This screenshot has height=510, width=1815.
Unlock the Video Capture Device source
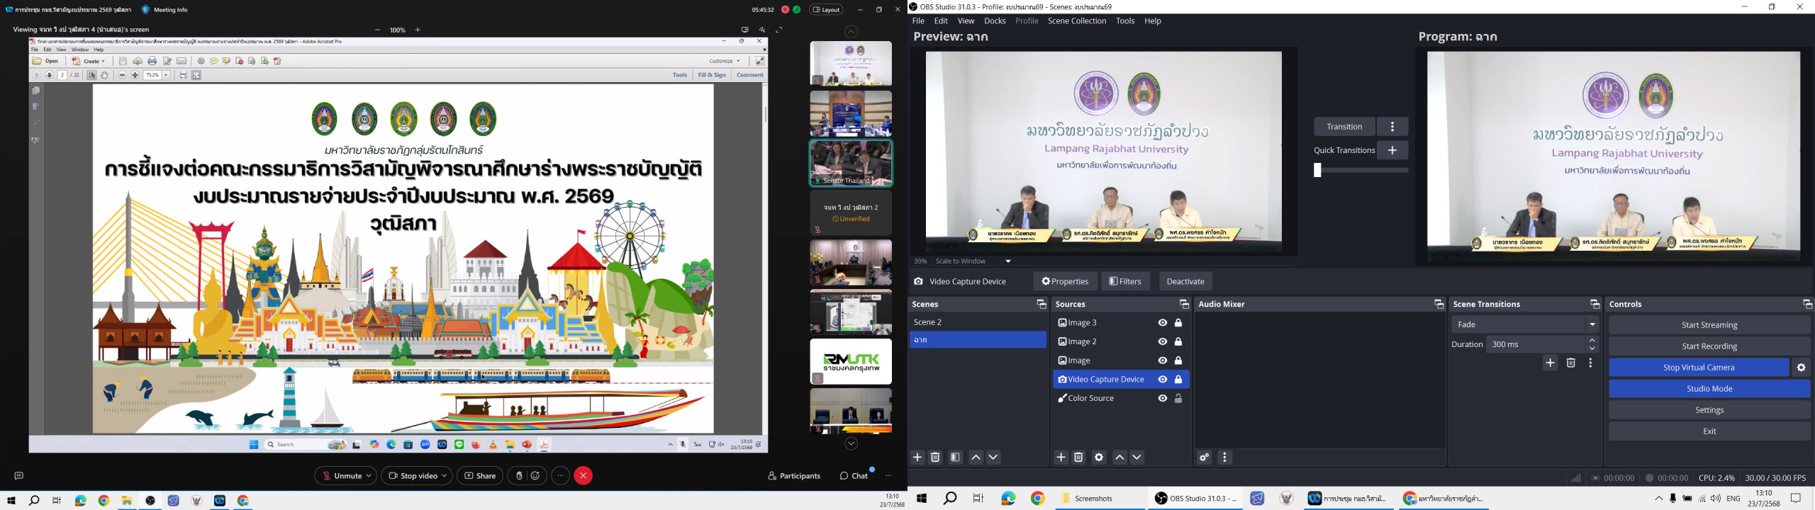(1179, 380)
